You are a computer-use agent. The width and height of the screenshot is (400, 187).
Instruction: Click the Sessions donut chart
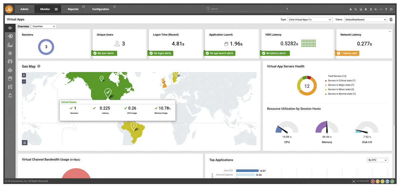coord(46,47)
